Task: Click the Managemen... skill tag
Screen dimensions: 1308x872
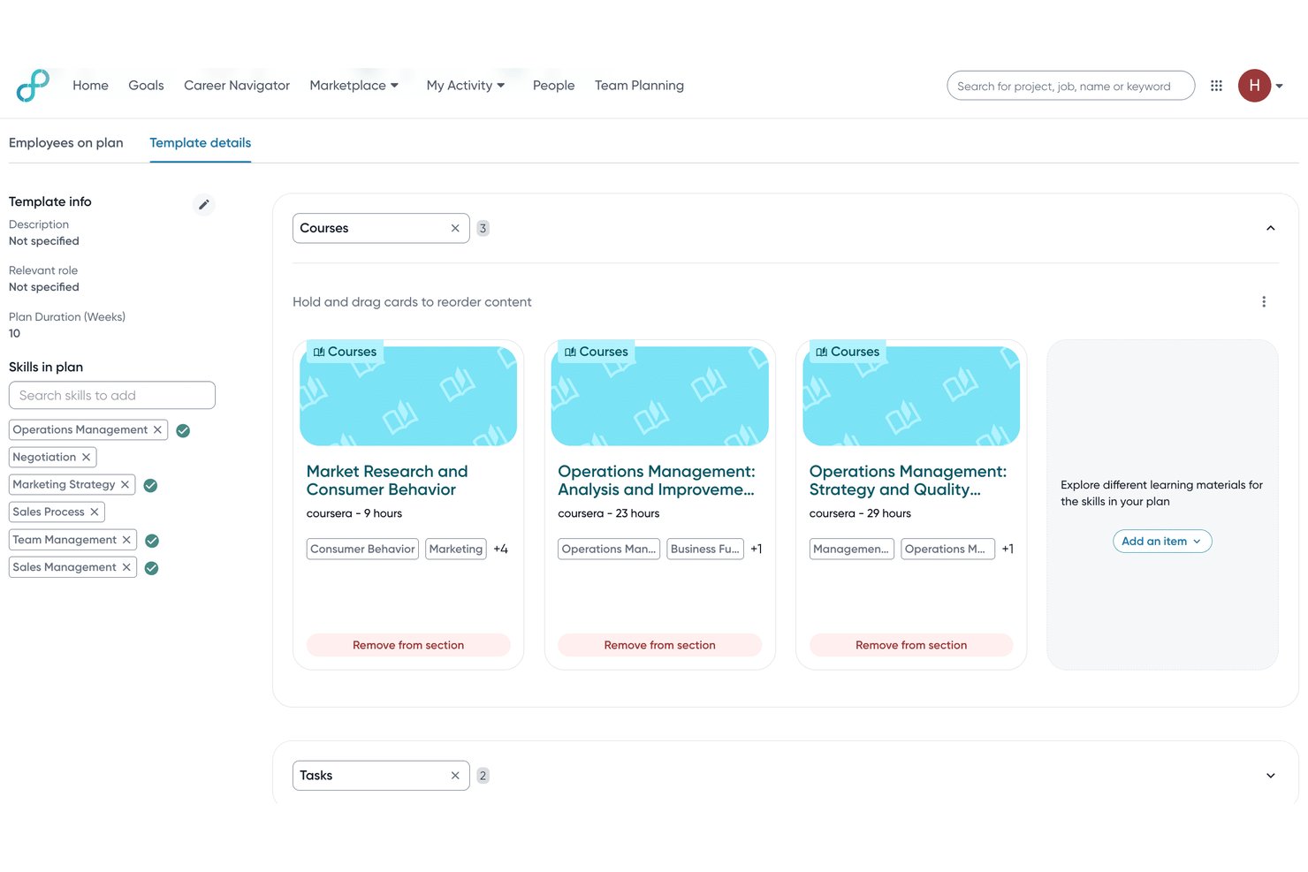Action: pyautogui.click(x=850, y=549)
